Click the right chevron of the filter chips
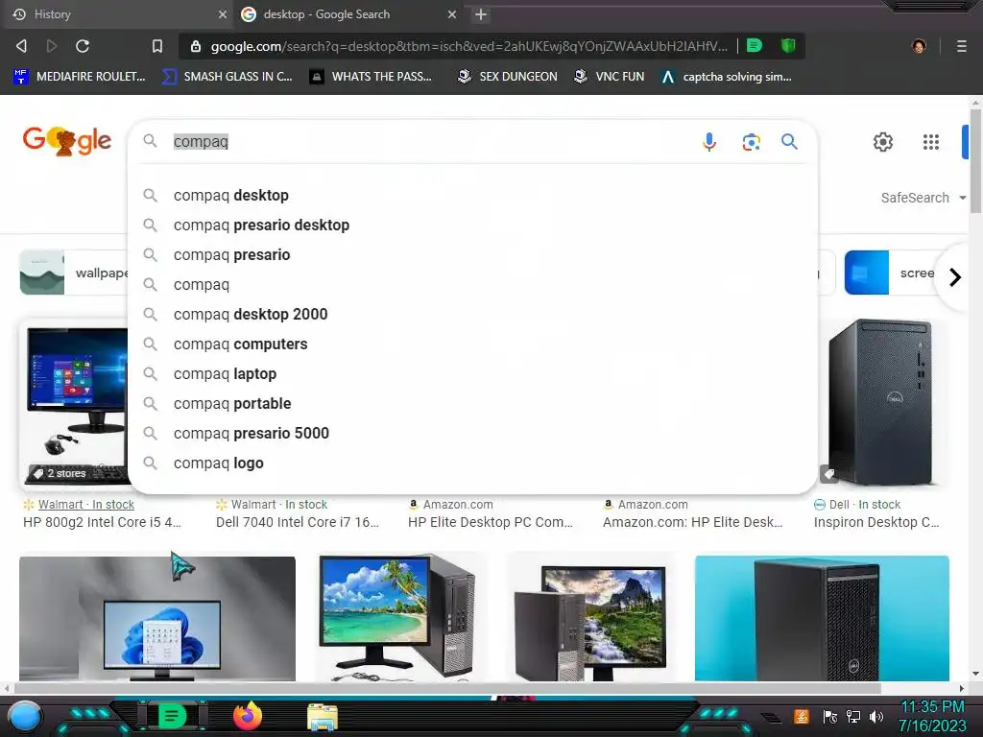This screenshot has width=983, height=737. tap(955, 277)
